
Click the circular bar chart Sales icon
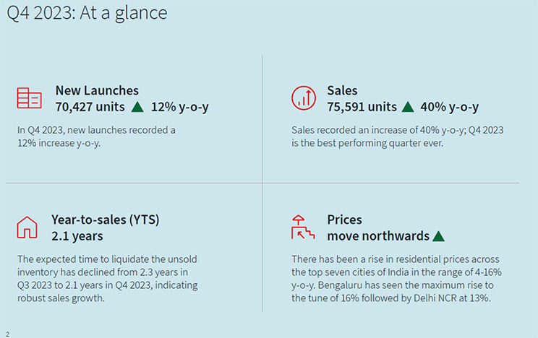coord(304,98)
